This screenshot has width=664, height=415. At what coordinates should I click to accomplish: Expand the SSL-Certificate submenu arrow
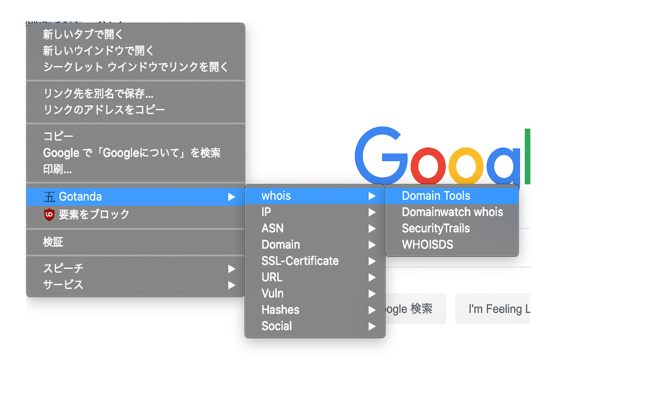click(372, 261)
